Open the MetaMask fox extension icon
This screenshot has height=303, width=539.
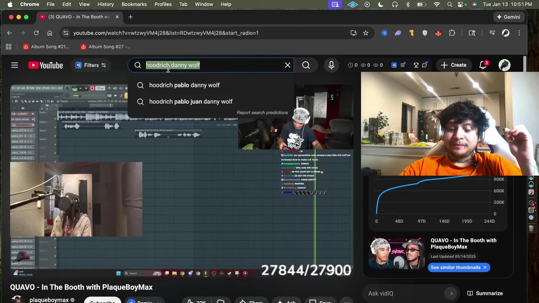(x=438, y=33)
